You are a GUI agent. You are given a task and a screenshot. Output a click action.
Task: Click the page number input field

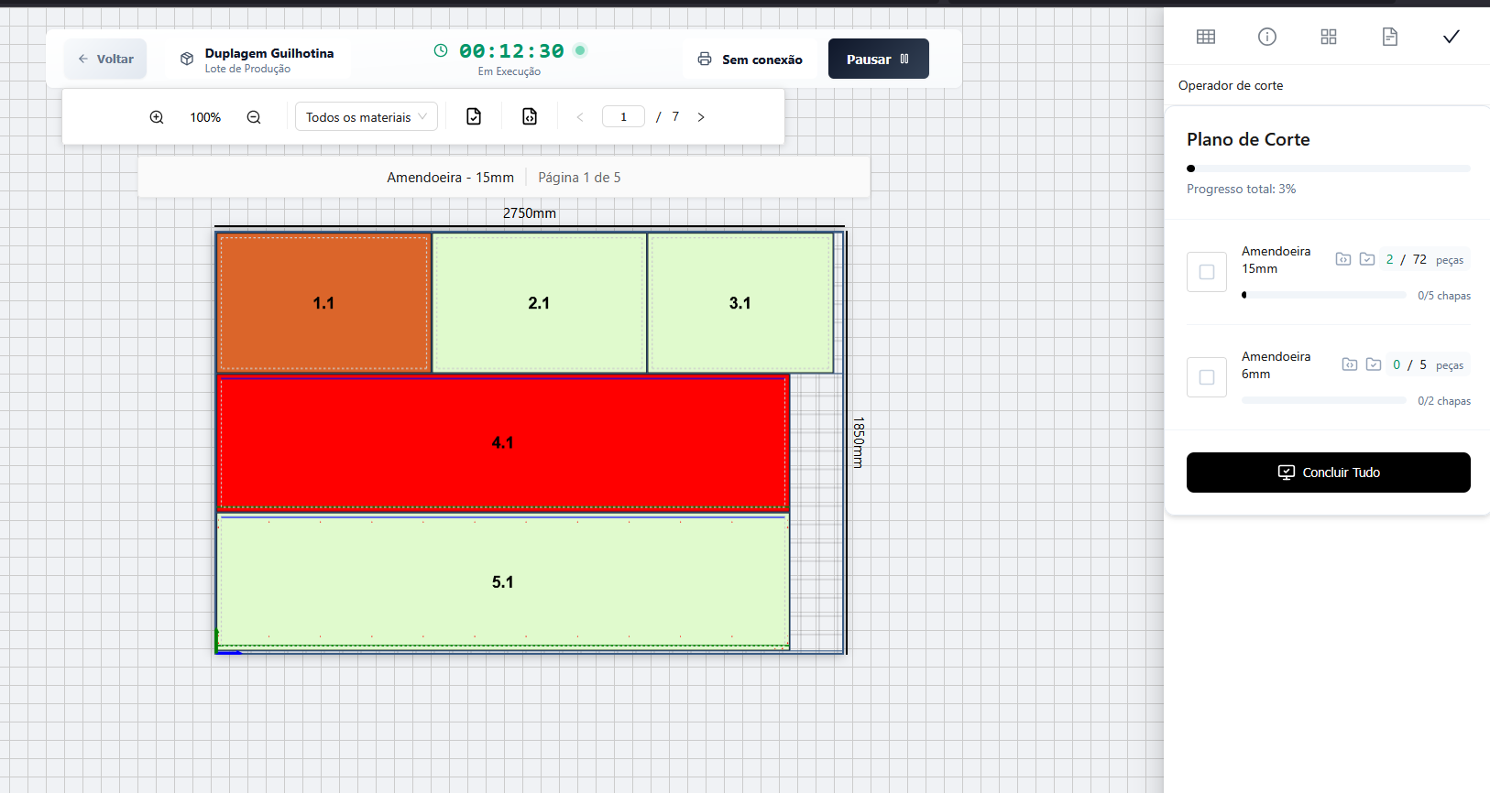click(623, 117)
